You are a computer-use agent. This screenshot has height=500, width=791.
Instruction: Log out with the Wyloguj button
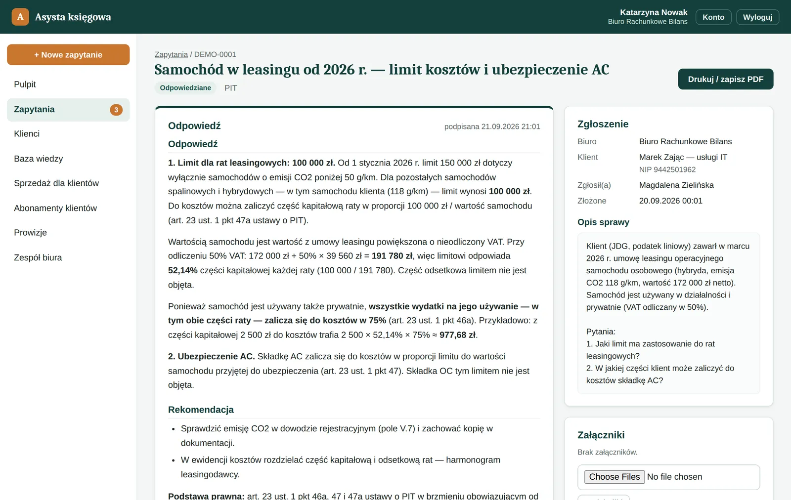point(757,17)
